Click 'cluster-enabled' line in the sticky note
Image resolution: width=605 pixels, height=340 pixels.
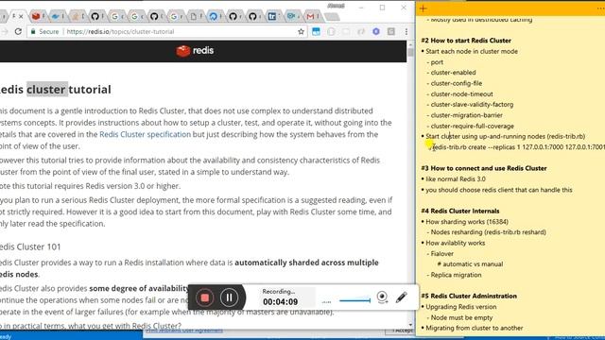pos(453,73)
